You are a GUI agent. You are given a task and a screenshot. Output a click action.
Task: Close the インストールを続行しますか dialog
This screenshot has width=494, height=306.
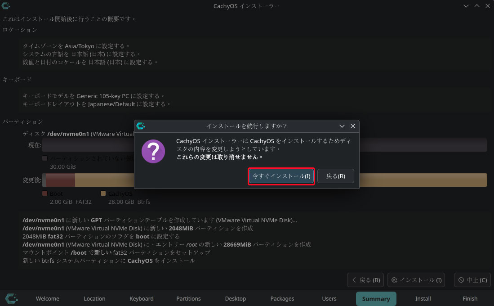(353, 126)
